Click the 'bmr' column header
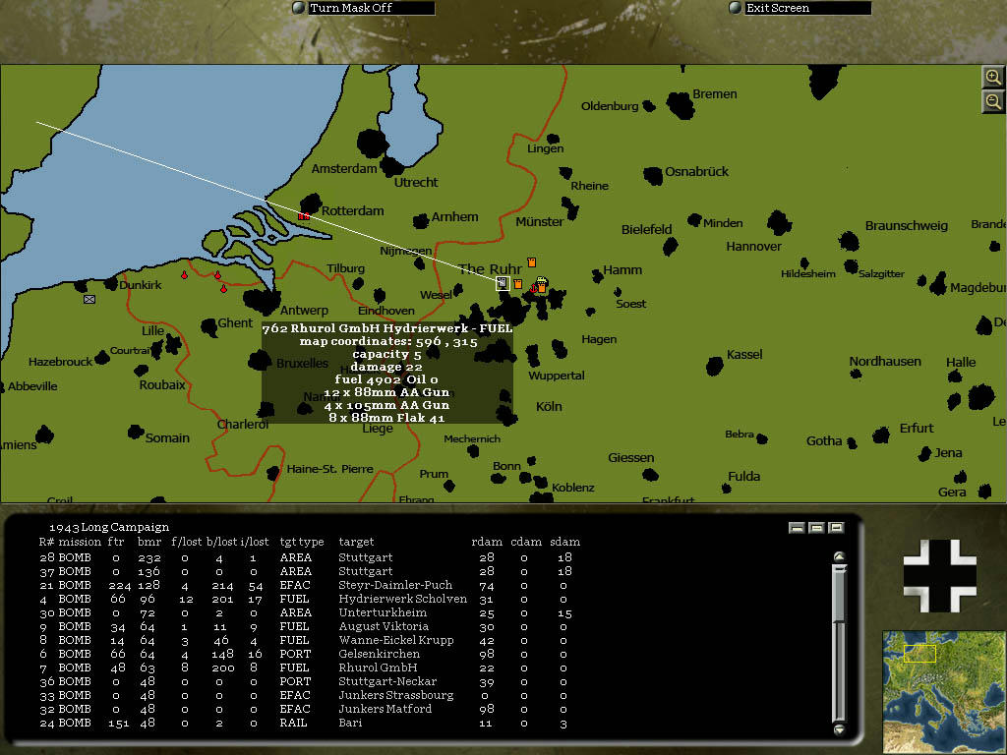 (149, 542)
